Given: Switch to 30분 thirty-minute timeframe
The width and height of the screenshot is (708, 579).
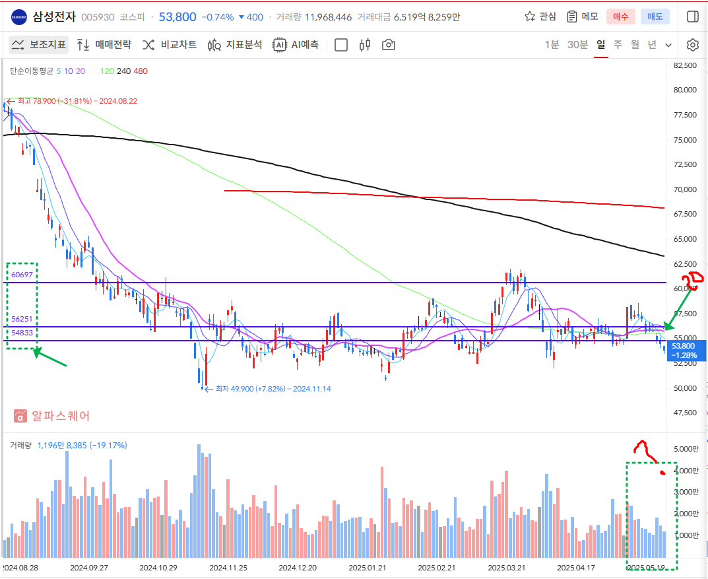Looking at the screenshot, I should click(x=577, y=45).
